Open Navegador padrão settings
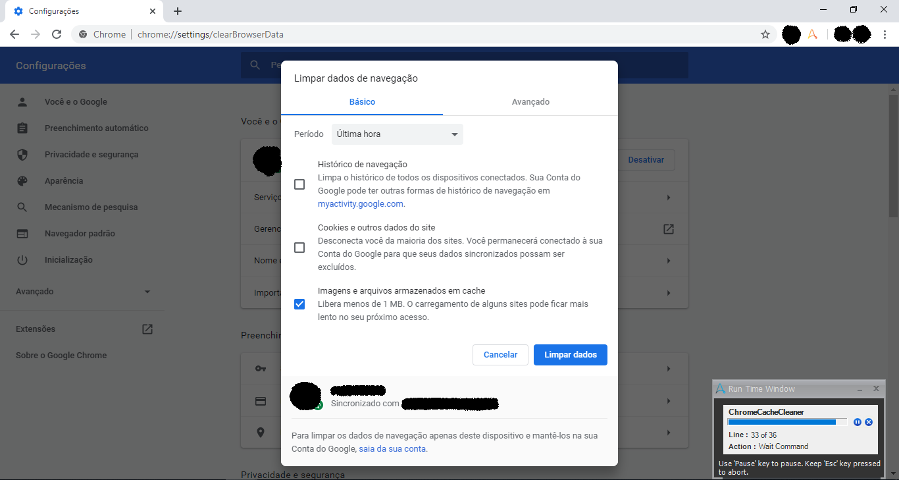 [x=80, y=234]
